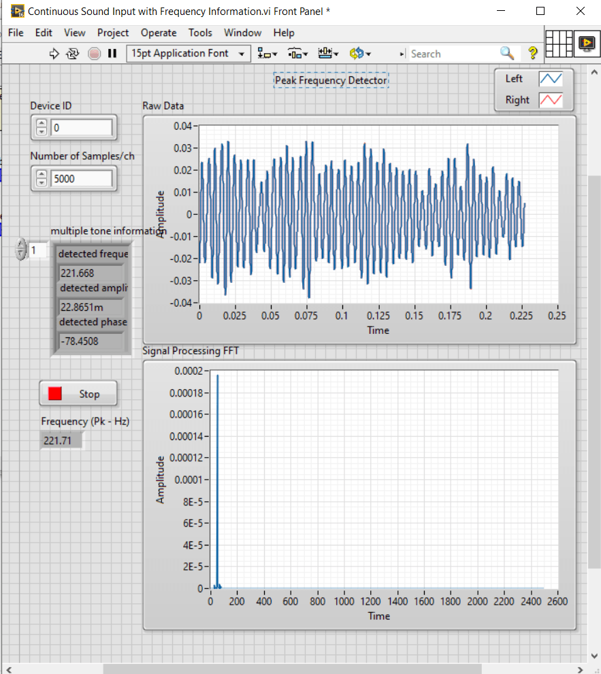This screenshot has width=601, height=674.
Task: Click the Left plot legend swatch
Action: (550, 79)
